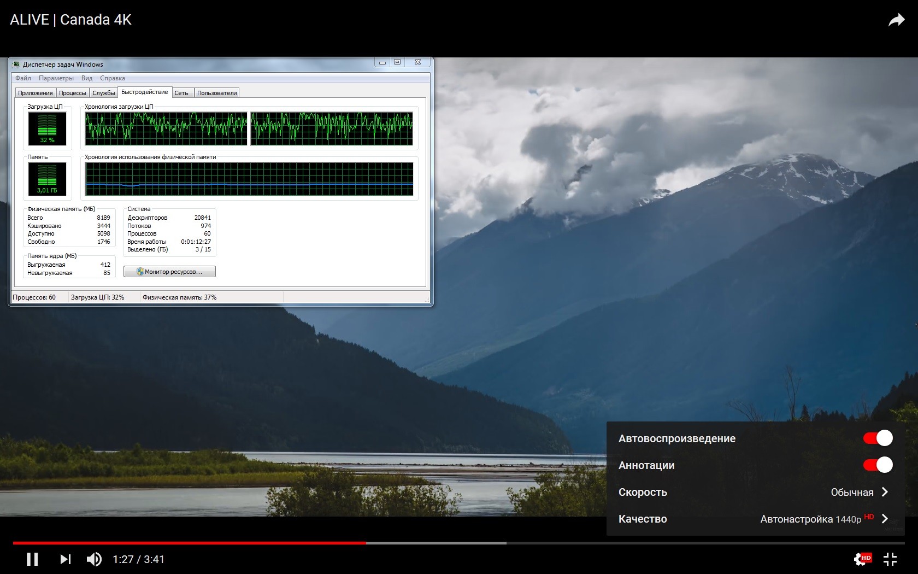918x574 pixels.
Task: Switch to the Процессы tab
Action: click(x=73, y=93)
